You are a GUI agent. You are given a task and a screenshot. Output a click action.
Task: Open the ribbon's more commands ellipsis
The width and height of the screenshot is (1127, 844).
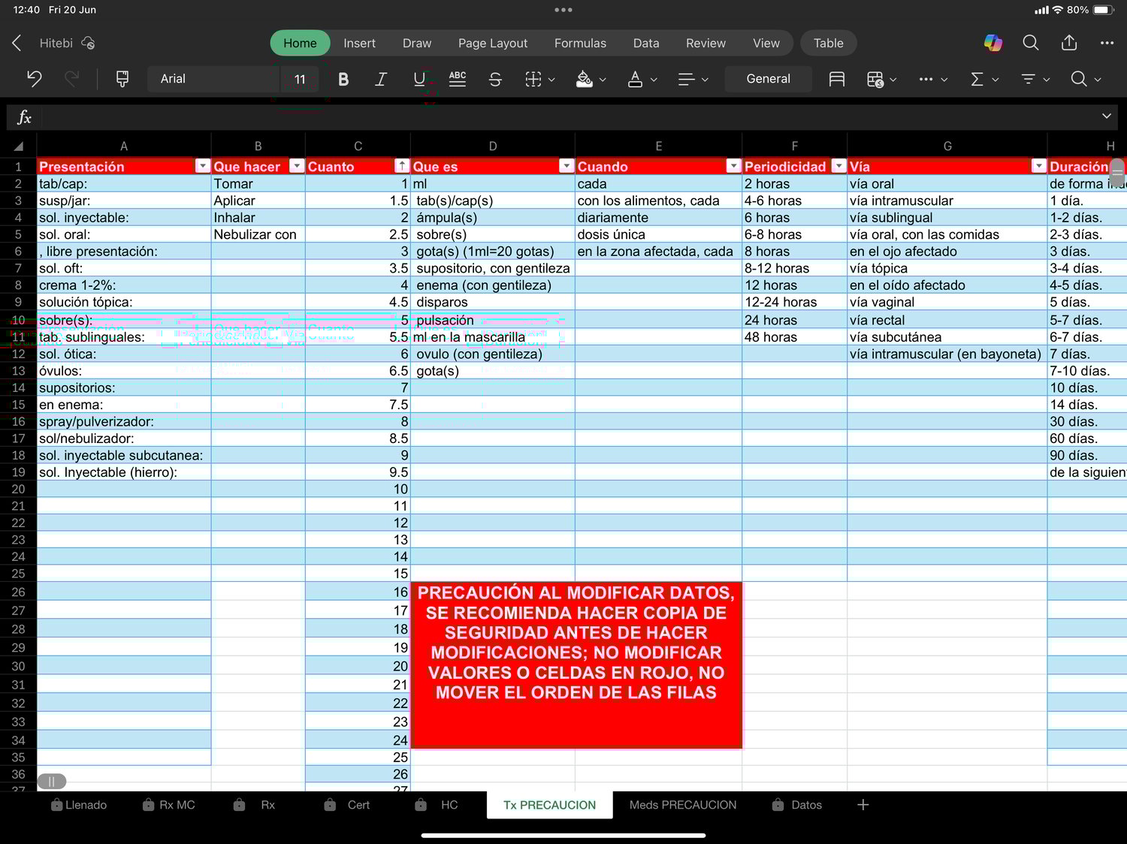coord(933,79)
